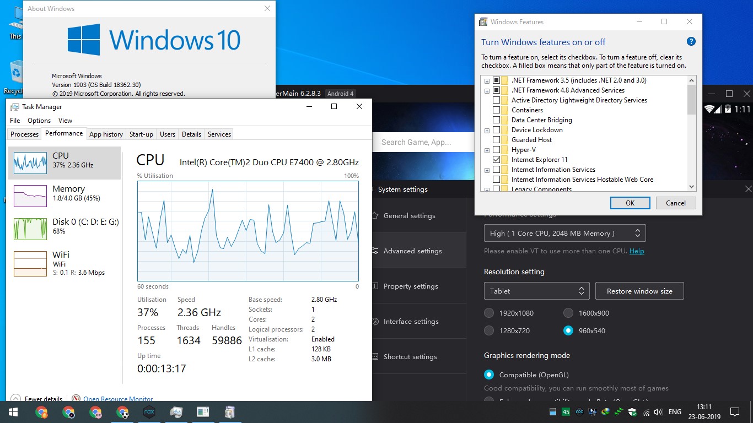Click Restore window size button

click(639, 291)
